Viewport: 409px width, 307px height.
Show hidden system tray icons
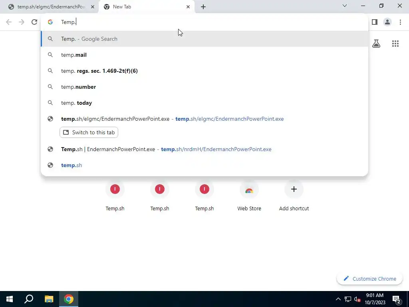[x=338, y=299]
